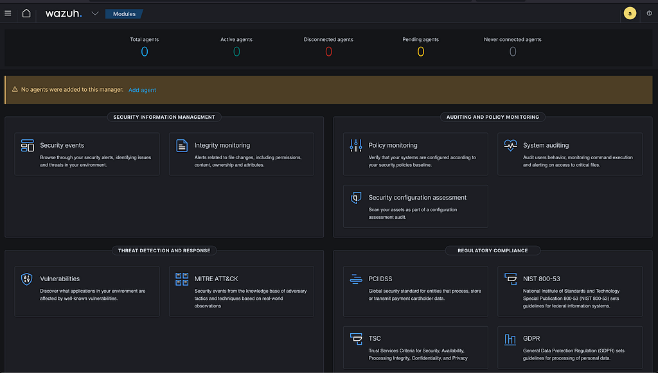Click the 'Security events from the knowledge base' description

pos(251,299)
